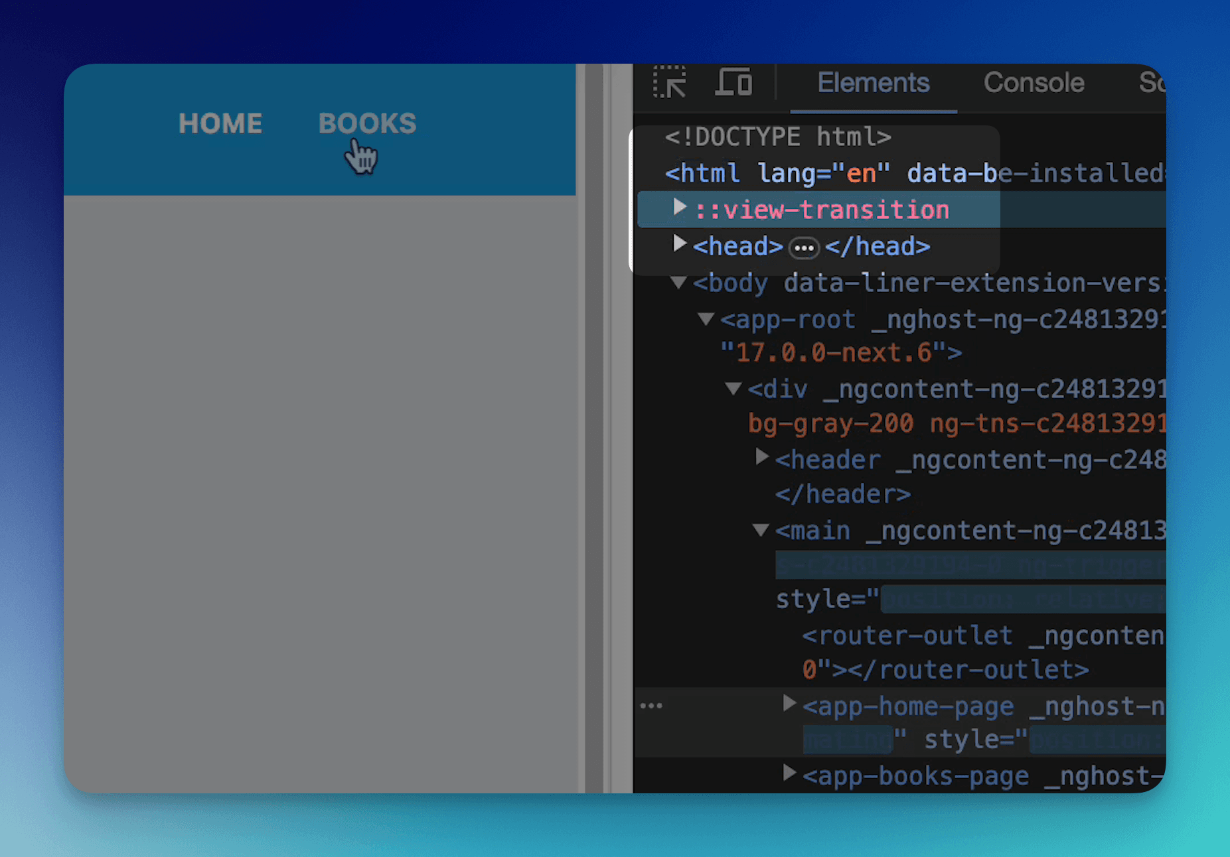Toggle the device toolbar icon
Viewport: 1230px width, 857px height.
point(733,83)
